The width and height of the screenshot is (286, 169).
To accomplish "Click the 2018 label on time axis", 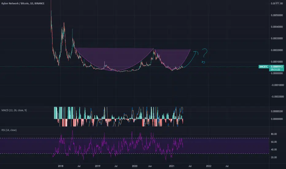I will tap(60, 166).
